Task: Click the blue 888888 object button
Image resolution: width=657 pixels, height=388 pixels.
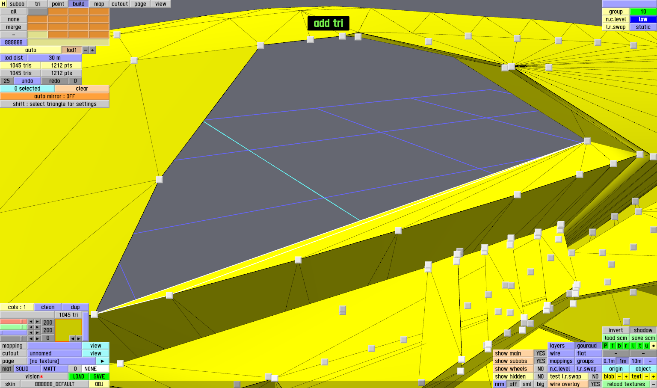Action: point(14,42)
